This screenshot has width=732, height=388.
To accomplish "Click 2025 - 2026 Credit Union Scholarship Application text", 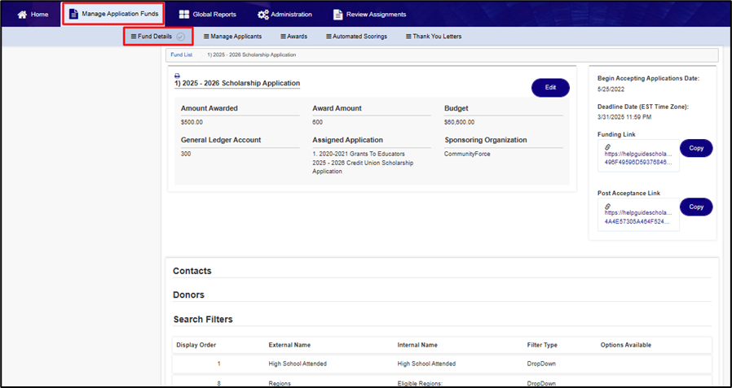I will [x=363, y=168].
